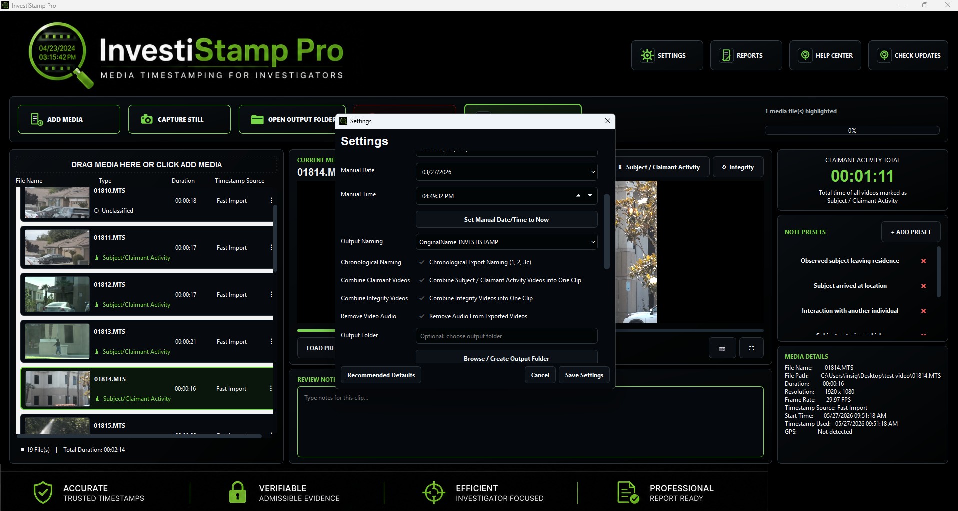The image size is (958, 511).
Task: Click the Load Preset button
Action: (x=317, y=348)
